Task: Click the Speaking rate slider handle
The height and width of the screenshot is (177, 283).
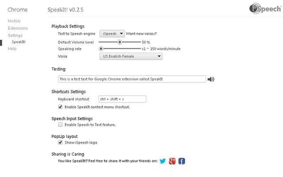Action: pos(101,49)
